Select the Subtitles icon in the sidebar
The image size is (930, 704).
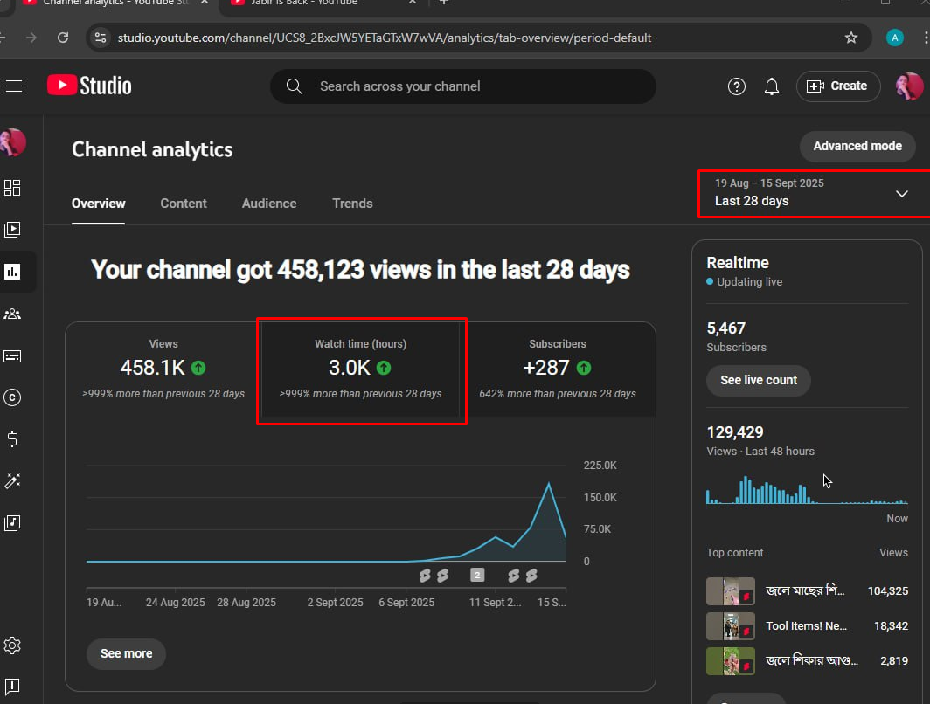[13, 355]
